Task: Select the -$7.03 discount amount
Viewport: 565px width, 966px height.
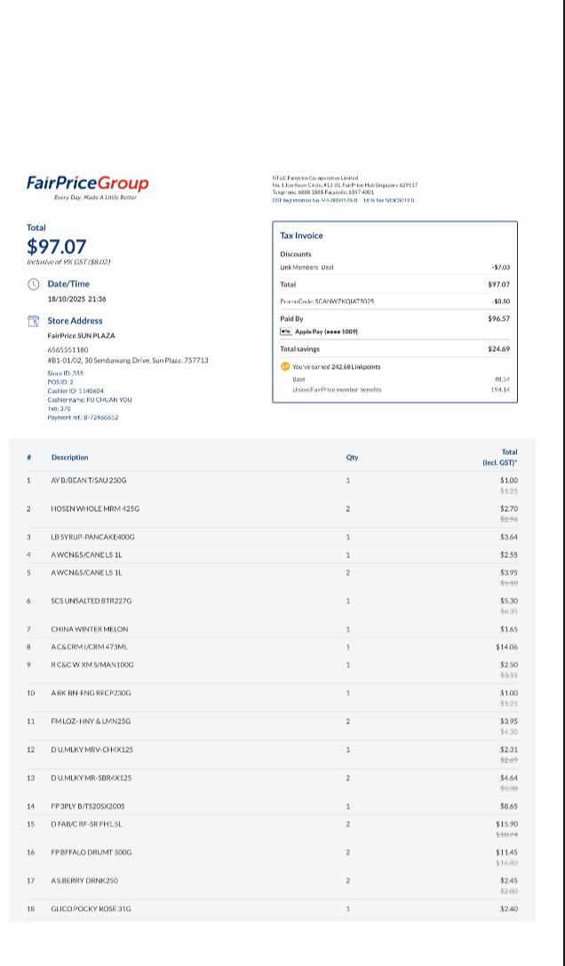Action: pos(501,267)
